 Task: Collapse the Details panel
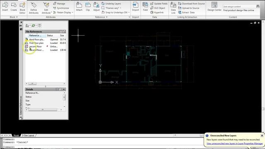(x=64, y=89)
